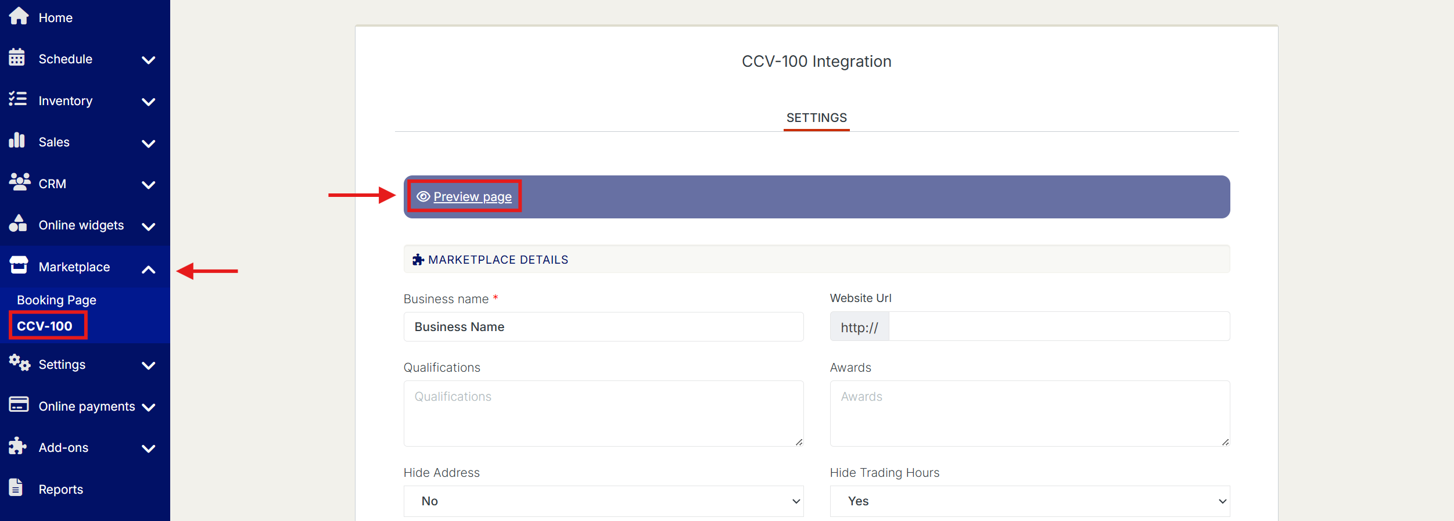Open the Preview page link
Viewport: 1454px width, 521px height.
pos(472,197)
